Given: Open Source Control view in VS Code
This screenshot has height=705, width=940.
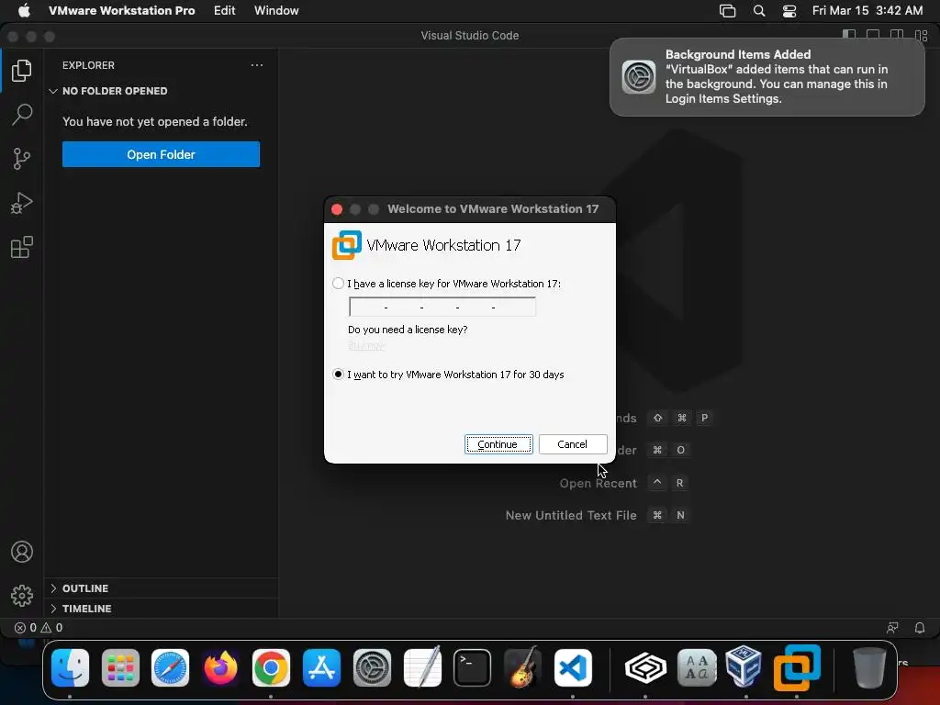Looking at the screenshot, I should pyautogui.click(x=22, y=159).
